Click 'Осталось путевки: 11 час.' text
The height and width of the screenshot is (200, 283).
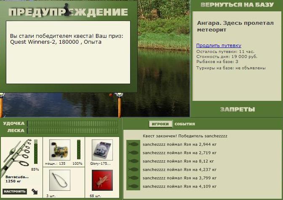click(225, 52)
